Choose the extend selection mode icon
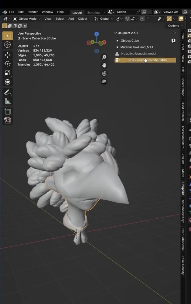The image size is (191, 304). tap(10, 26)
